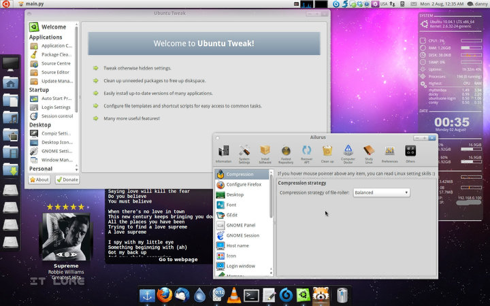This screenshot has width=490, height=306.
Task: Open the Balanced compression strategy dropdown
Action: point(381,192)
